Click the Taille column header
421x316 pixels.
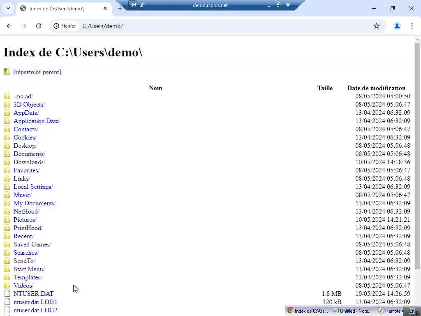point(325,88)
